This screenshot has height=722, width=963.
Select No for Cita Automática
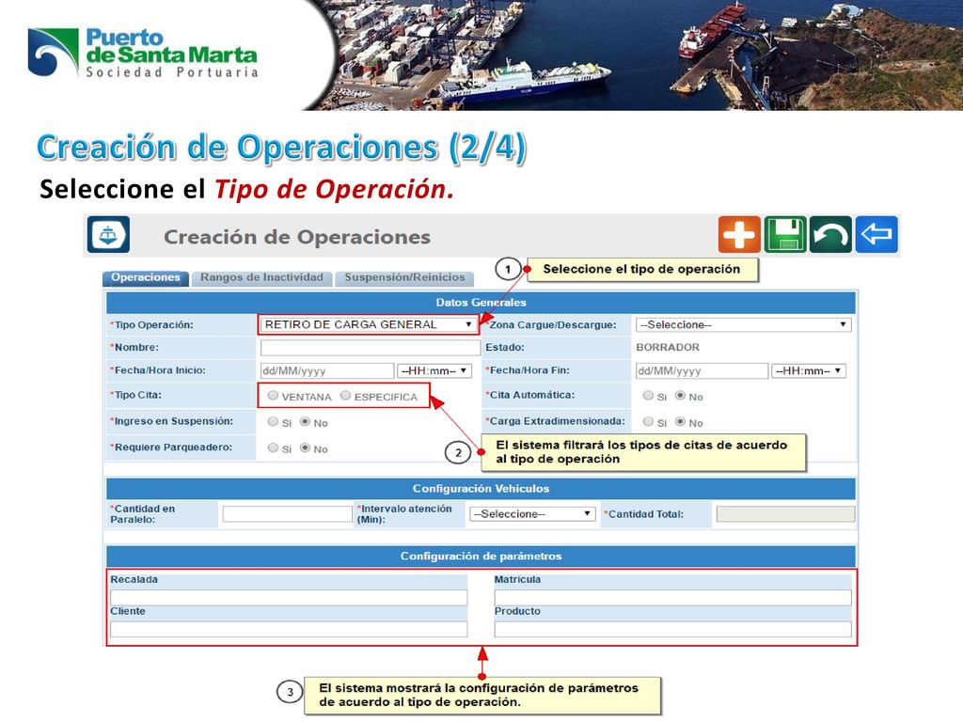[x=681, y=396]
